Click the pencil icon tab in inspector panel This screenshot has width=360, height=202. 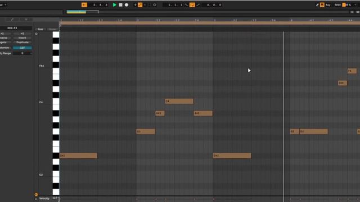(12, 20)
